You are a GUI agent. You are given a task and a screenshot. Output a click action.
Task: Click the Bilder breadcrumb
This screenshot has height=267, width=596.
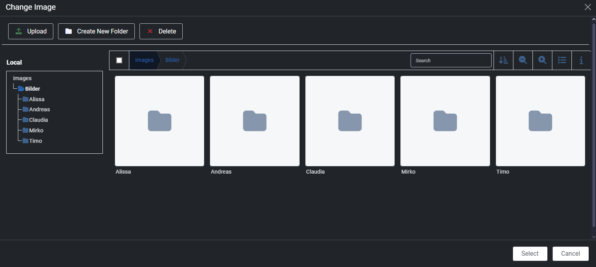pos(173,60)
